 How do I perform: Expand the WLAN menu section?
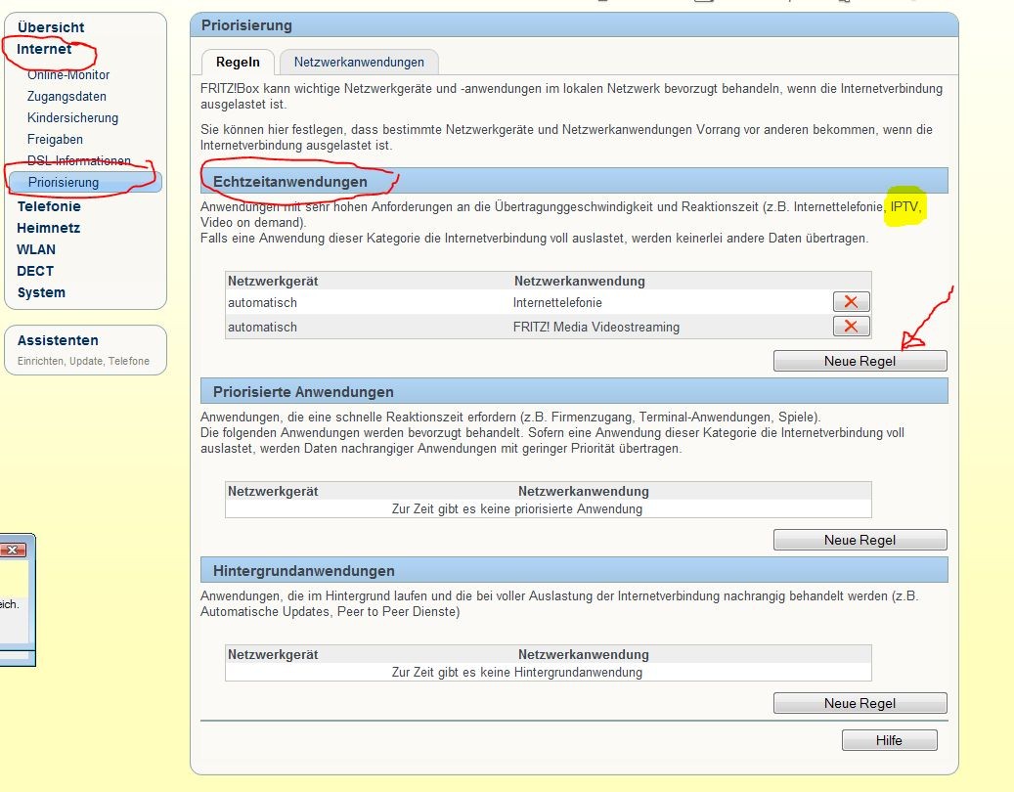click(x=36, y=249)
